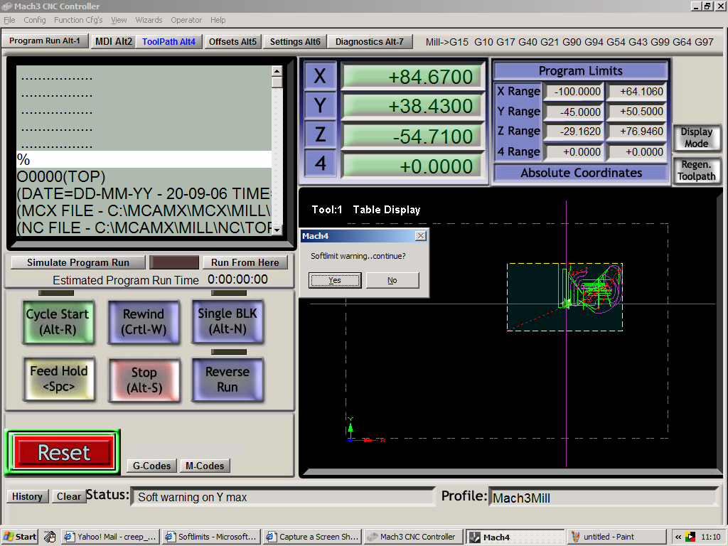The height and width of the screenshot is (546, 728).
Task: Select the 4th axis button
Action: click(x=320, y=164)
